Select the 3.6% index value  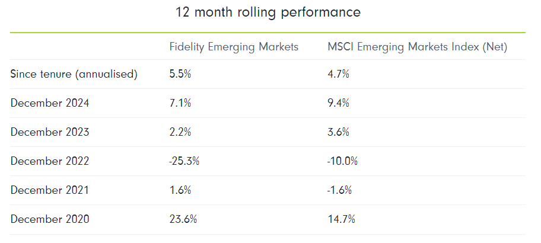click(x=338, y=132)
